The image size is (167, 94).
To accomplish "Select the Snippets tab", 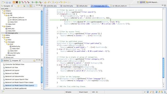I will [x=15, y=61].
